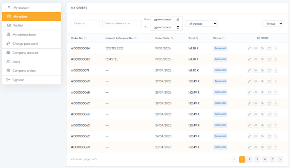The image size is (290, 168).
Task: Edit order #000000083 with the pencil icon
Action: tap(249, 59)
